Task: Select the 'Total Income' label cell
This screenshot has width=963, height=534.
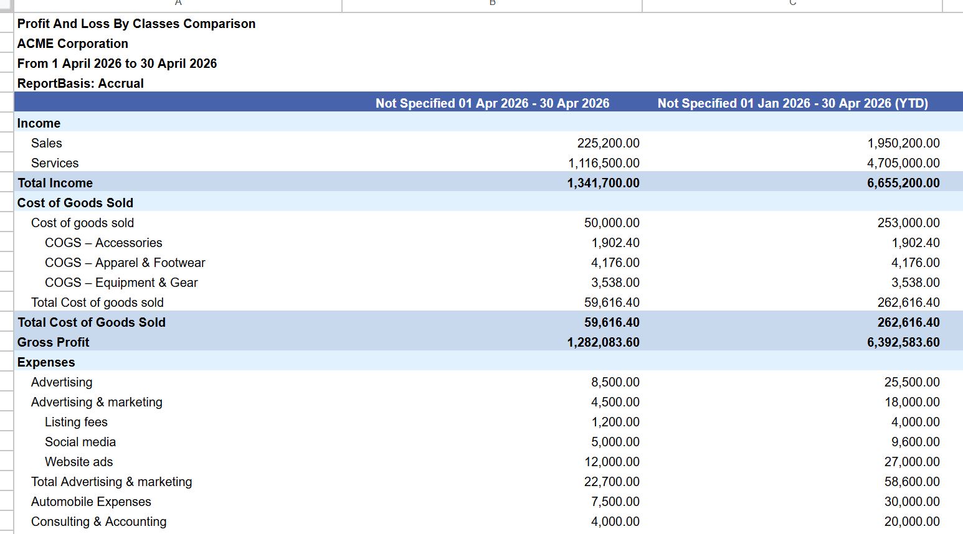Action: 55,183
